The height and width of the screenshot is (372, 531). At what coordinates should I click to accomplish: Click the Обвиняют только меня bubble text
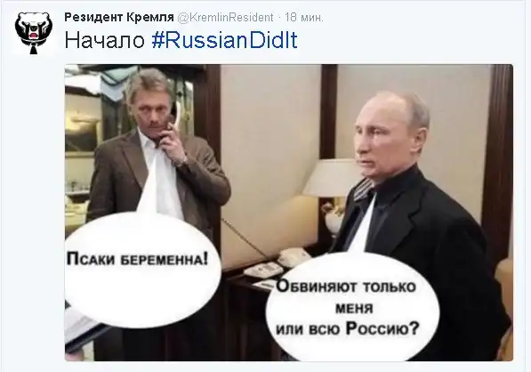coord(346,296)
